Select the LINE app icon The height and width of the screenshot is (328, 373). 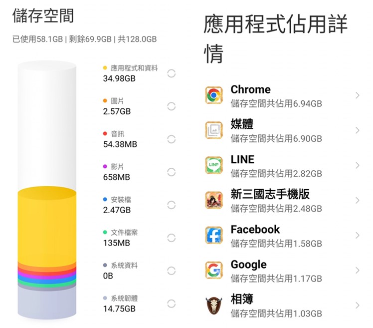click(214, 165)
